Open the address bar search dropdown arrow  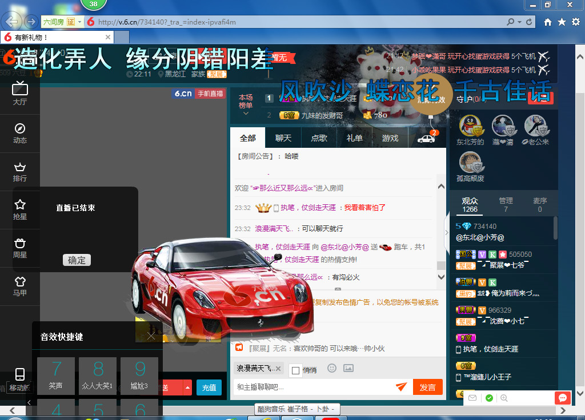pos(519,22)
